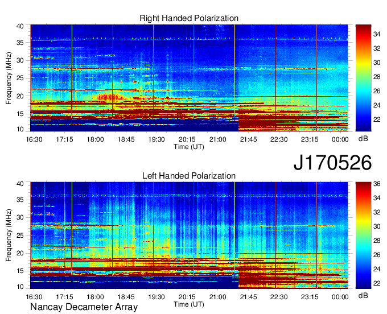
Task: Click 30 MHz tick of Right Handed plot
Action: click(20, 60)
